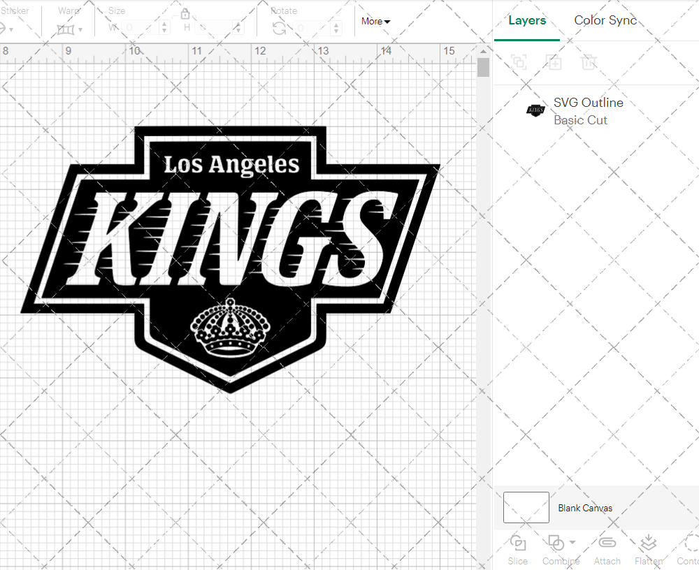This screenshot has width=699, height=570.
Task: Open the More dropdown menu
Action: pos(375,22)
